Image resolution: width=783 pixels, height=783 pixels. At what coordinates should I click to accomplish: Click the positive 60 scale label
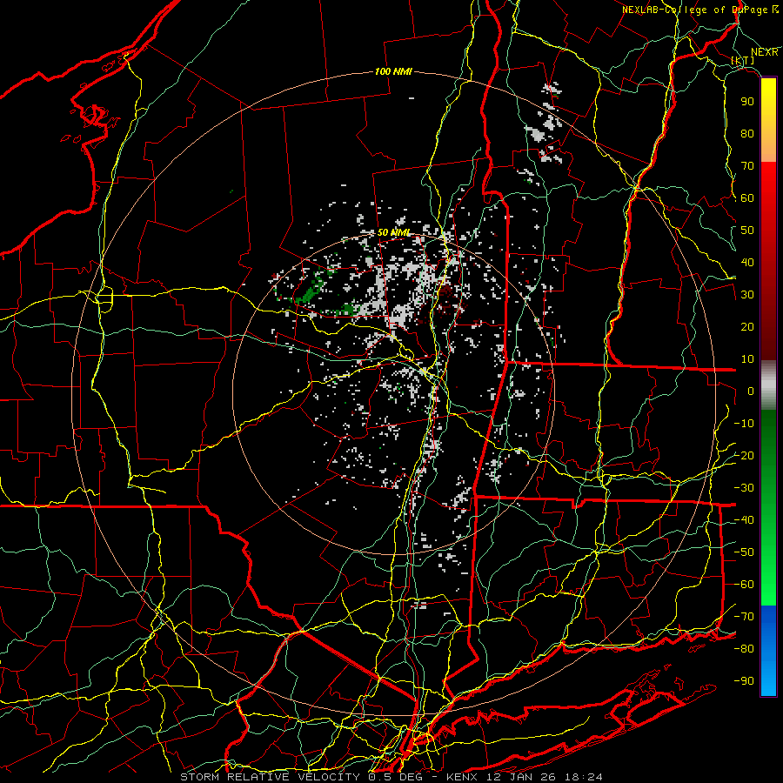click(747, 198)
